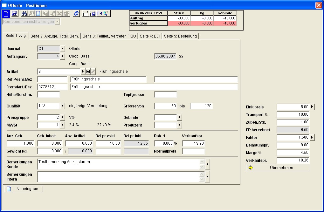Save the position with the floppy disk icon

14,14
